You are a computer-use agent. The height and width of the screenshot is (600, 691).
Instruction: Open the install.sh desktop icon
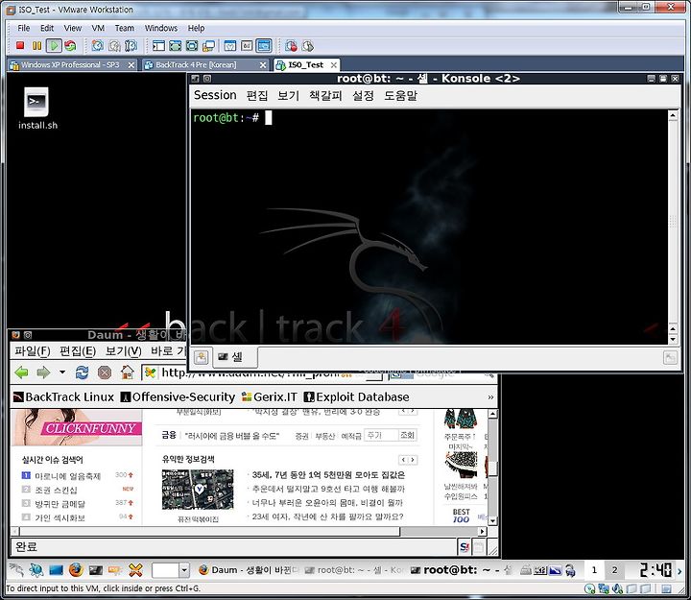37,108
